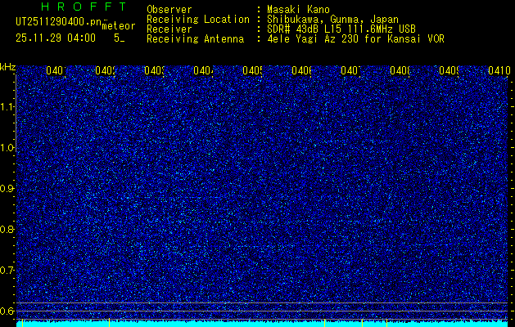This screenshot has height=327, width=515.
Task: Click the 0401 time label
Action: coord(56,70)
